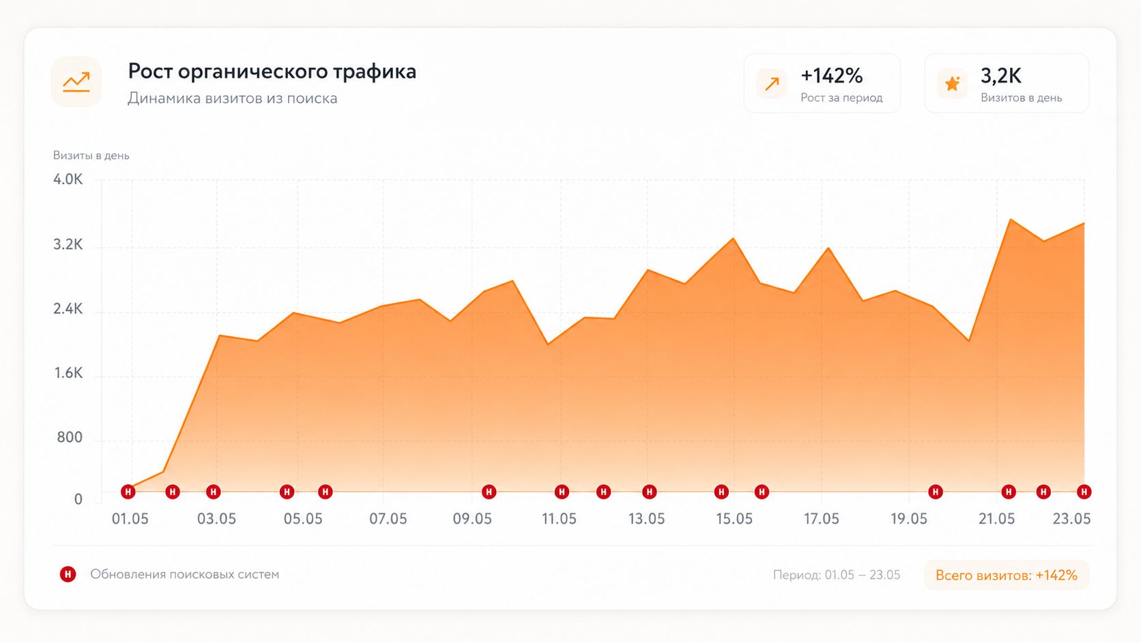This screenshot has height=642, width=1141.
Task: Select the update marker between 15.05 and 17.05
Action: (x=762, y=492)
